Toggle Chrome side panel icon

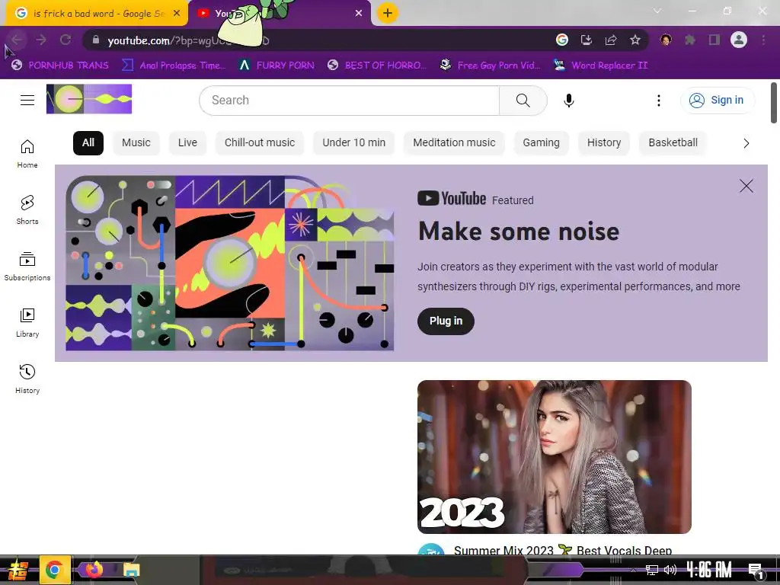pos(714,40)
